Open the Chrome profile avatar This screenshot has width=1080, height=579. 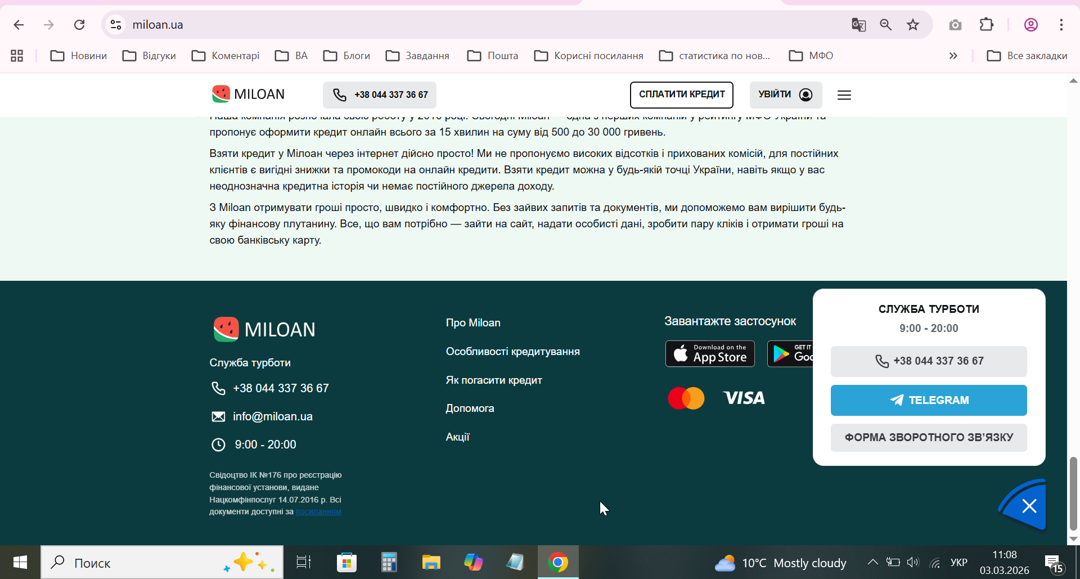pyautogui.click(x=1031, y=25)
